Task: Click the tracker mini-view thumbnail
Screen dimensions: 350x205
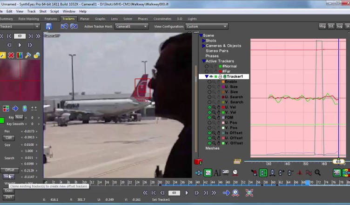Action: (20, 80)
